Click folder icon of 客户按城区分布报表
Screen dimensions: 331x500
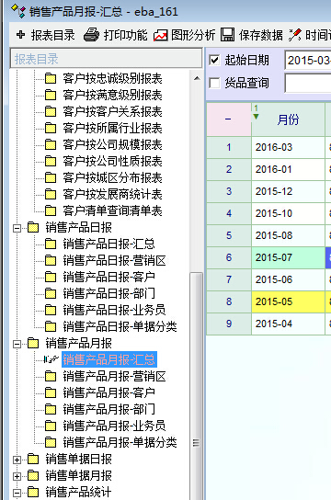pyautogui.click(x=51, y=178)
